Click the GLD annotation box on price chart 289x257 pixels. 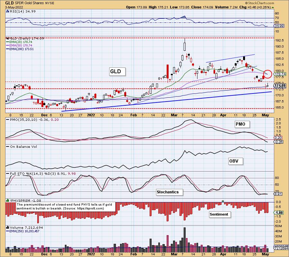click(118, 72)
